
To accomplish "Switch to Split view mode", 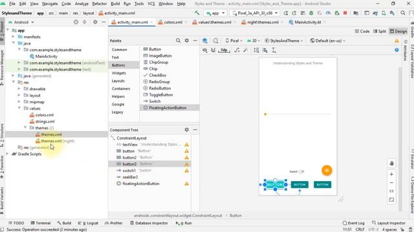I will 380,32.
